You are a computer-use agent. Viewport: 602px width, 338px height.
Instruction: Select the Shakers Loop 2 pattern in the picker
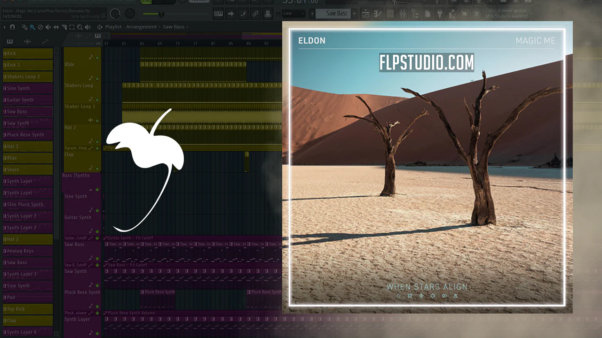tap(28, 77)
